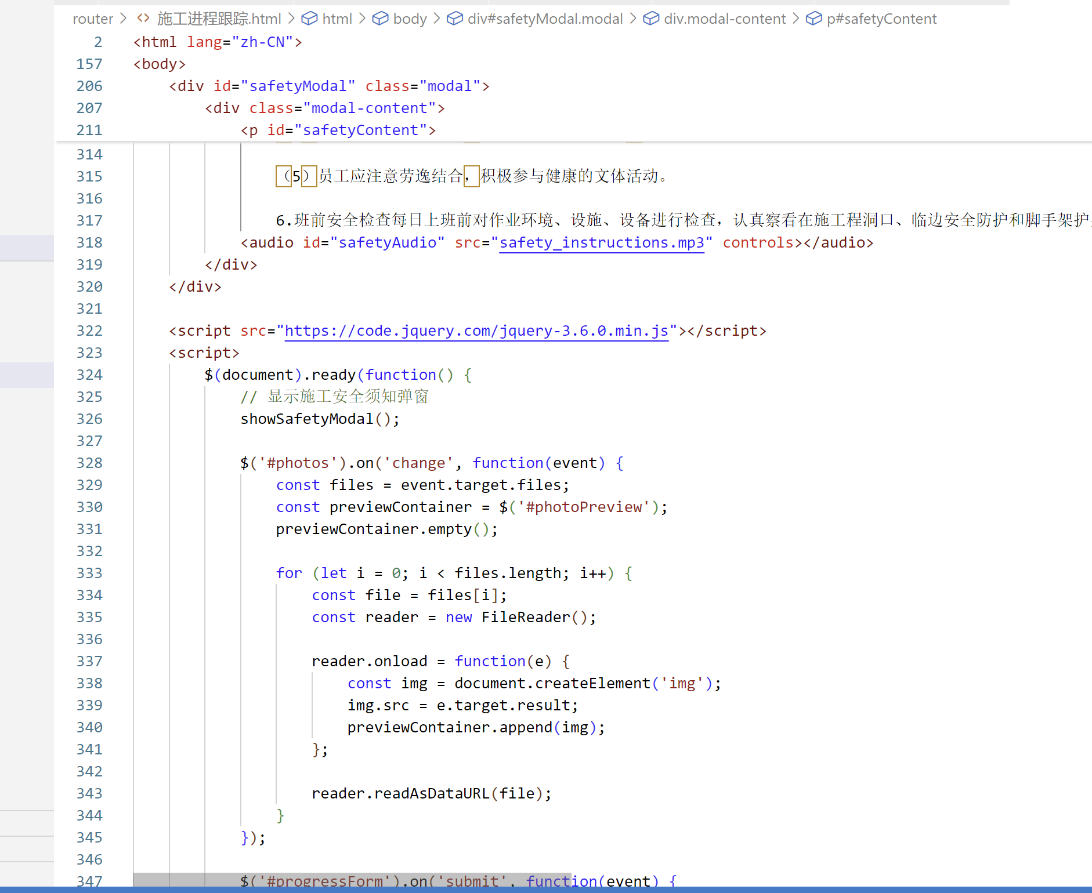
Task: Click the comment 显示施工安全须知弹窗
Action: click(348, 397)
